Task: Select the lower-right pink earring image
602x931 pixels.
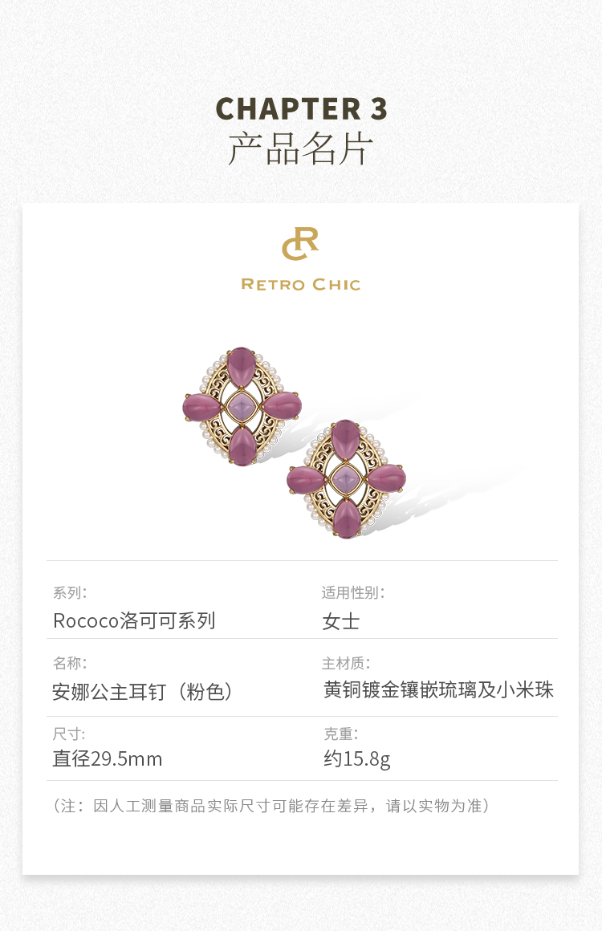Action: click(x=347, y=479)
